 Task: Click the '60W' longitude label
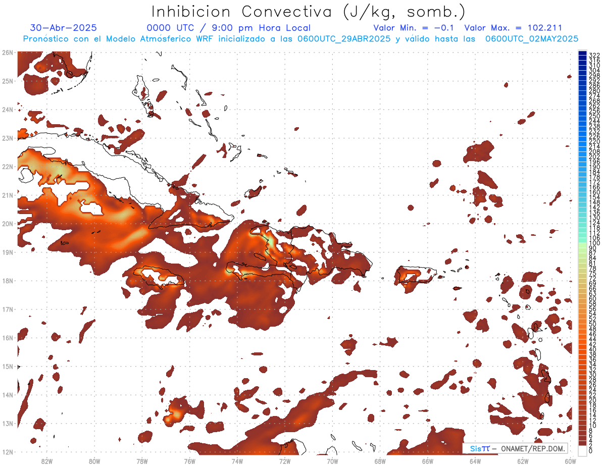(571, 461)
